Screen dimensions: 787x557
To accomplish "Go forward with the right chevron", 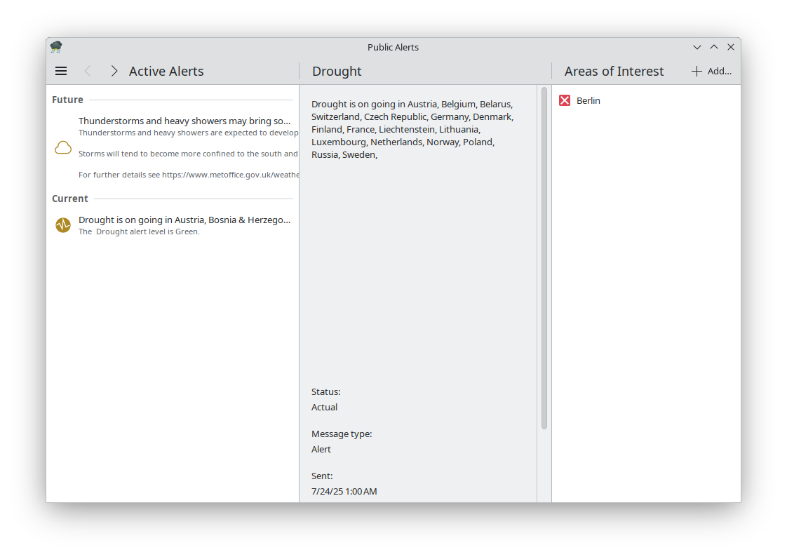I will tap(114, 71).
